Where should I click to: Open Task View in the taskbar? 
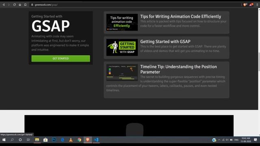click(28, 140)
